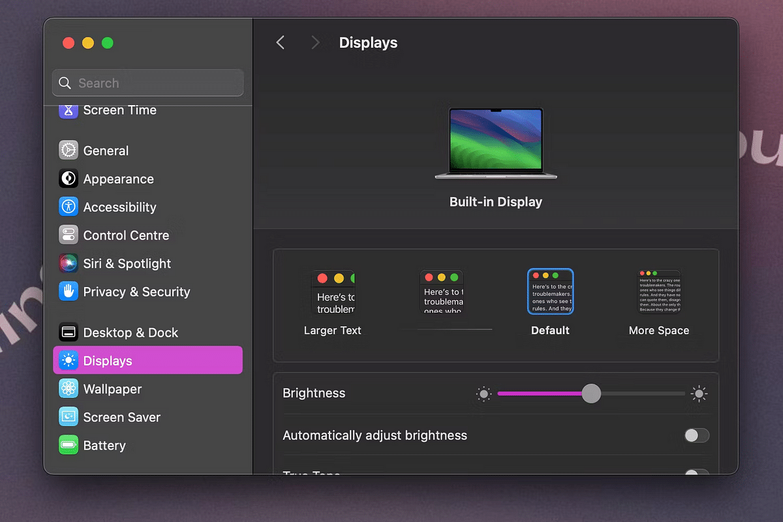Select Desktop & Dock in the sidebar
Viewport: 783px width, 522px height.
point(129,332)
